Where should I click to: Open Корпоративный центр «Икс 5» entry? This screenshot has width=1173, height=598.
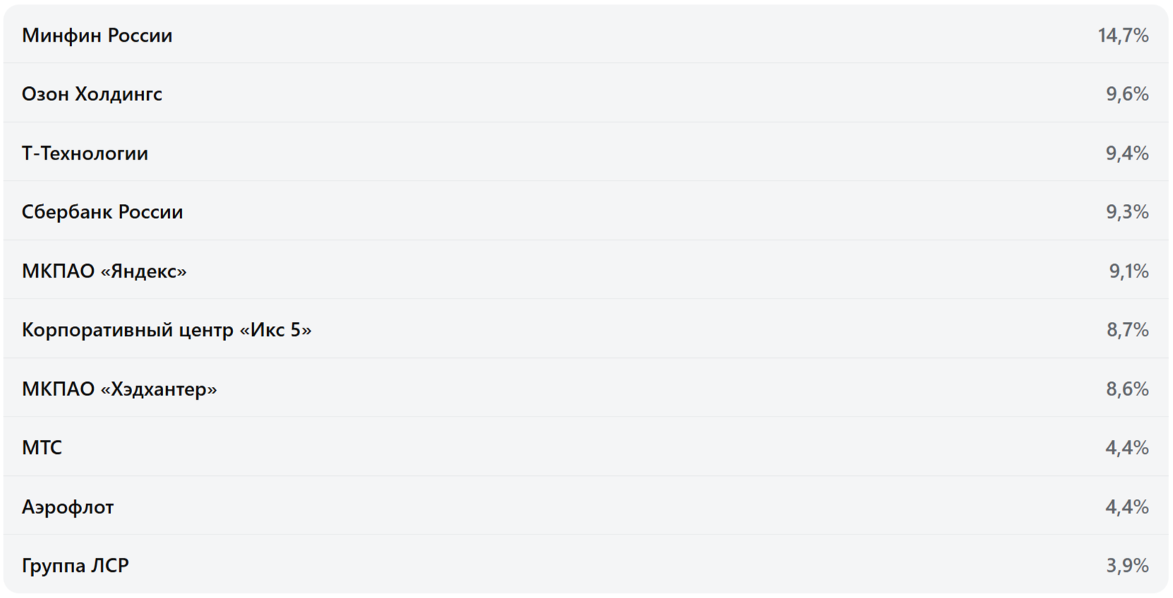pyautogui.click(x=166, y=330)
